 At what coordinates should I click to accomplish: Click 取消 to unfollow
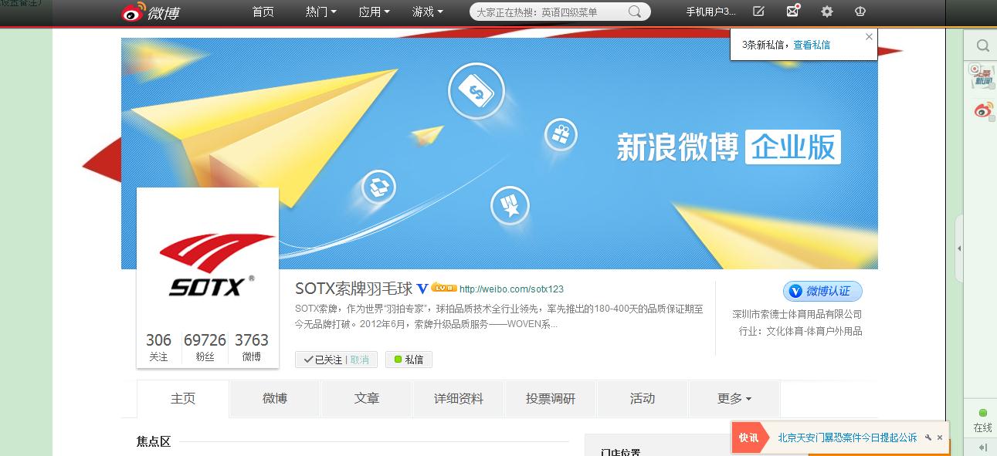[x=359, y=360]
